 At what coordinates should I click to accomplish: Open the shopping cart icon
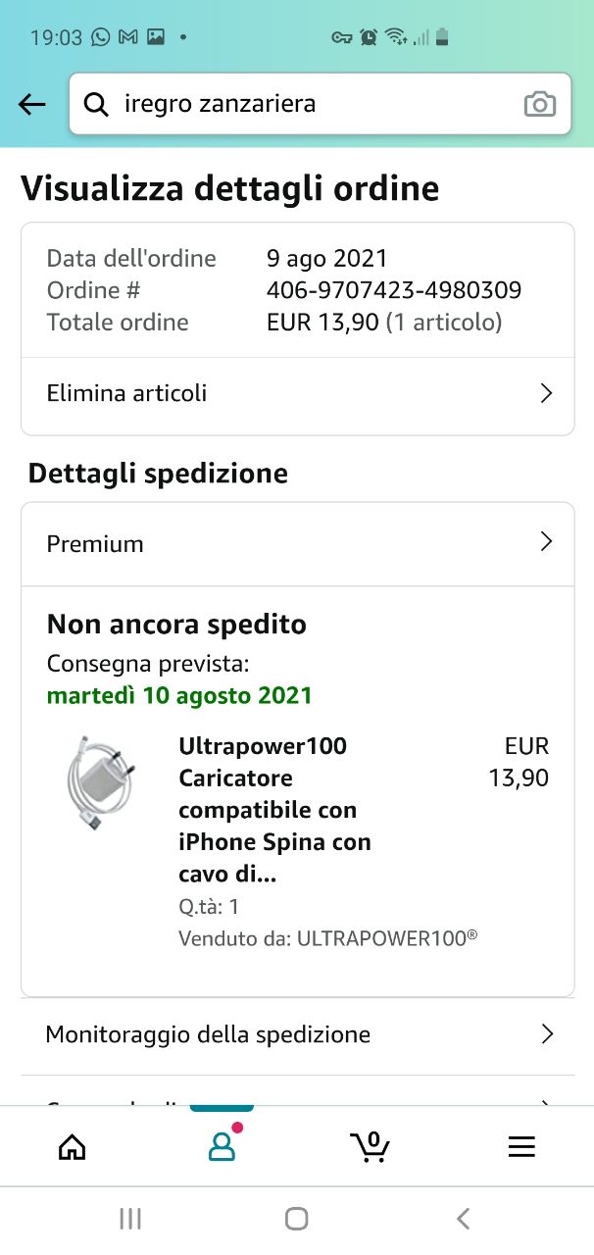coord(371,1146)
